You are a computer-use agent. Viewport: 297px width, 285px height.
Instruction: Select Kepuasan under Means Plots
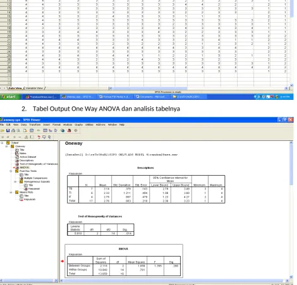tap(29, 199)
